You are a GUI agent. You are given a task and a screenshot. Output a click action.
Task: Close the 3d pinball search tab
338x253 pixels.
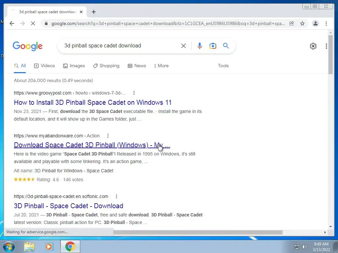click(81, 12)
